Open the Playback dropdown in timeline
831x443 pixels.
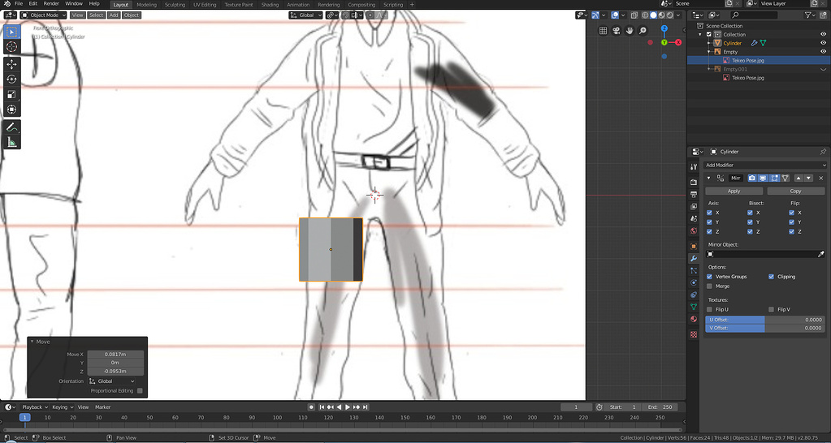[35, 407]
